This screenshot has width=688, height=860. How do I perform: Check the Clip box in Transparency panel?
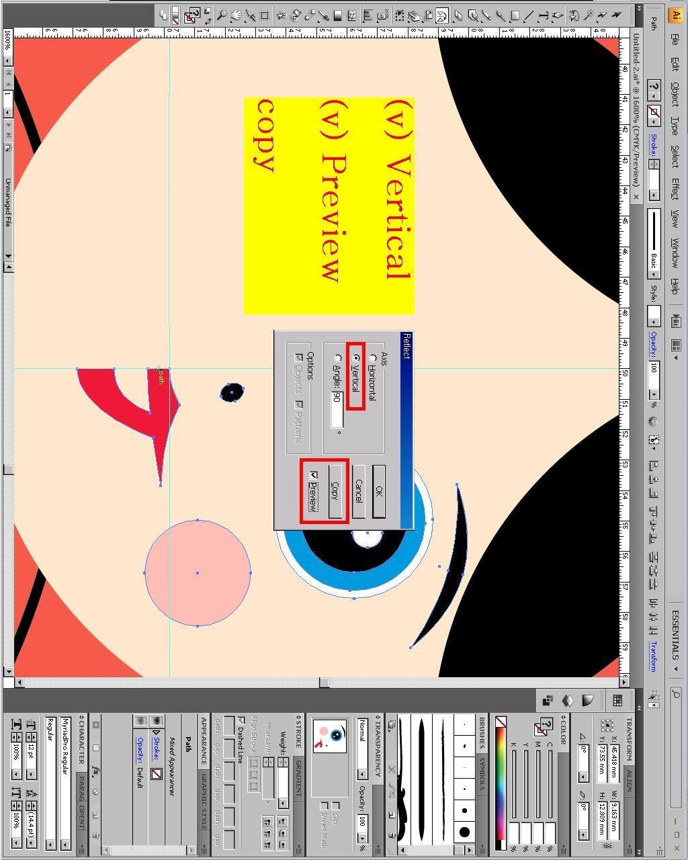[x=335, y=806]
